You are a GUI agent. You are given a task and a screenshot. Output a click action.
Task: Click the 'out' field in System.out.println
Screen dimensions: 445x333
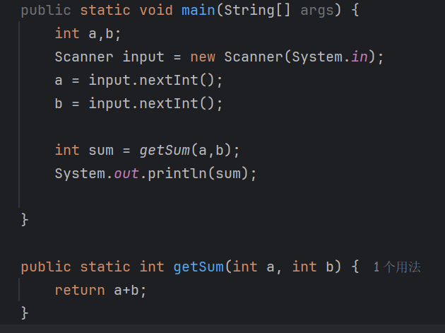point(126,173)
